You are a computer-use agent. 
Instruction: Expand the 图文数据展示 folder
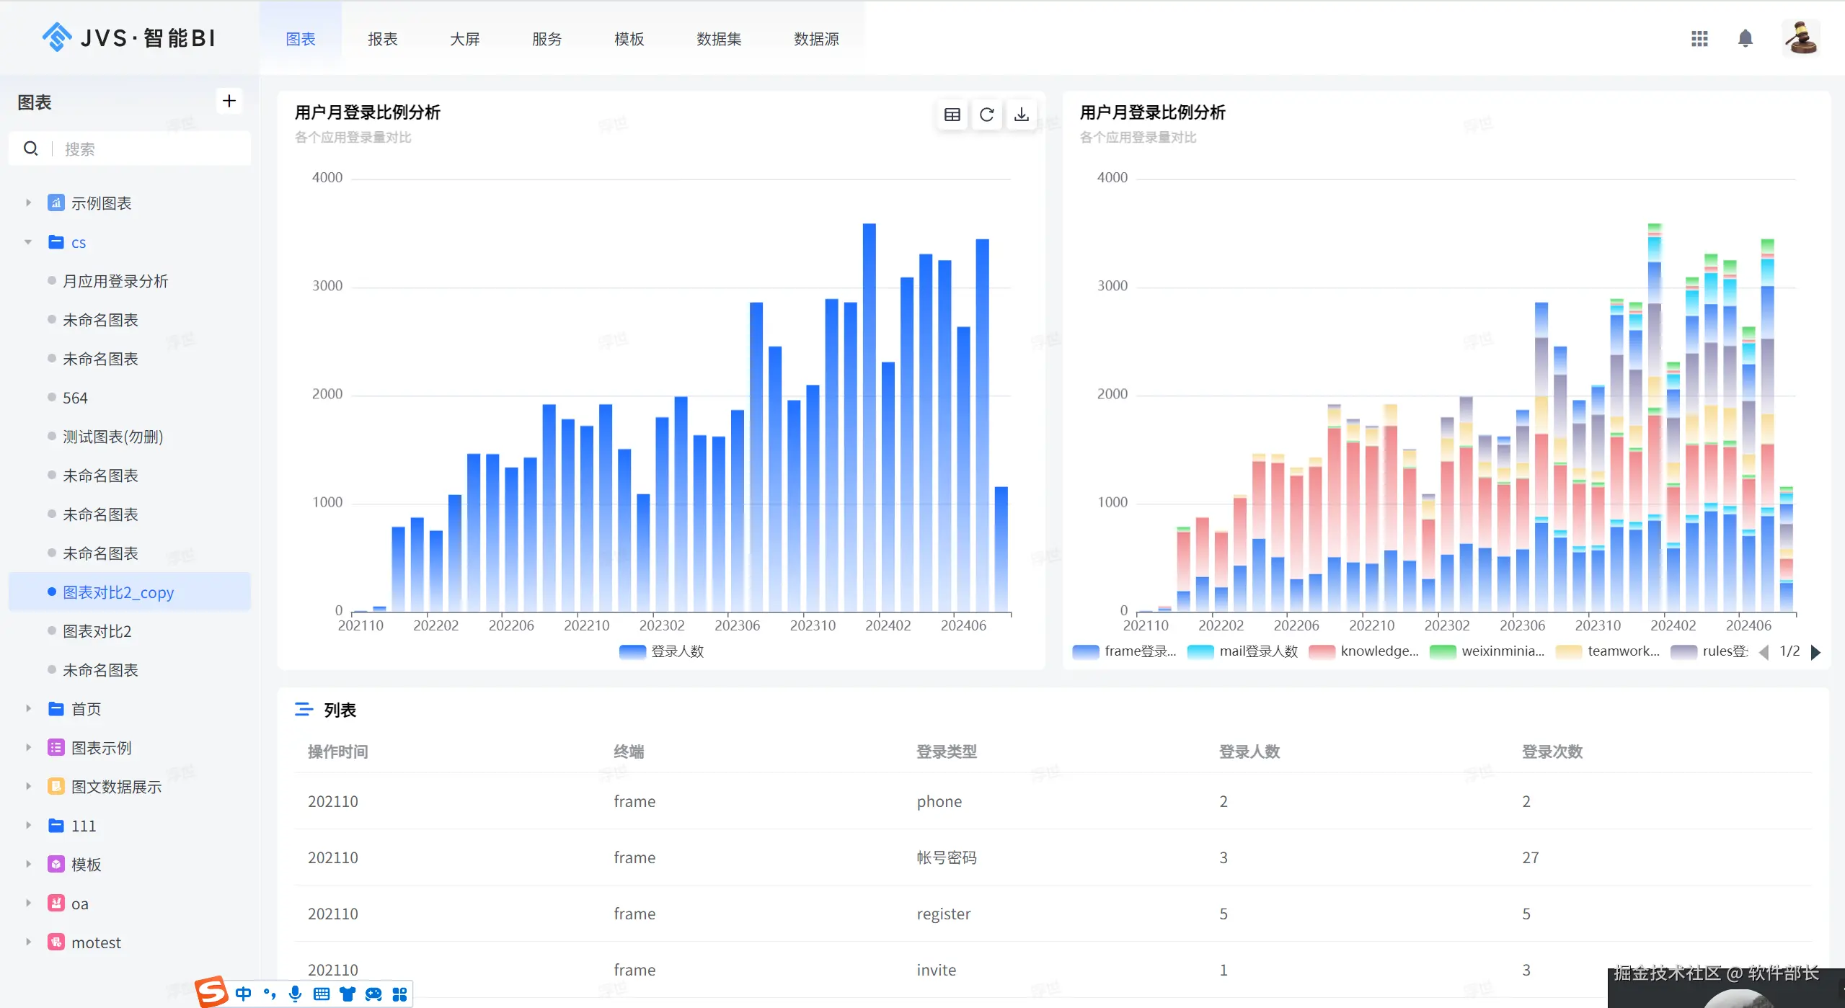point(28,787)
